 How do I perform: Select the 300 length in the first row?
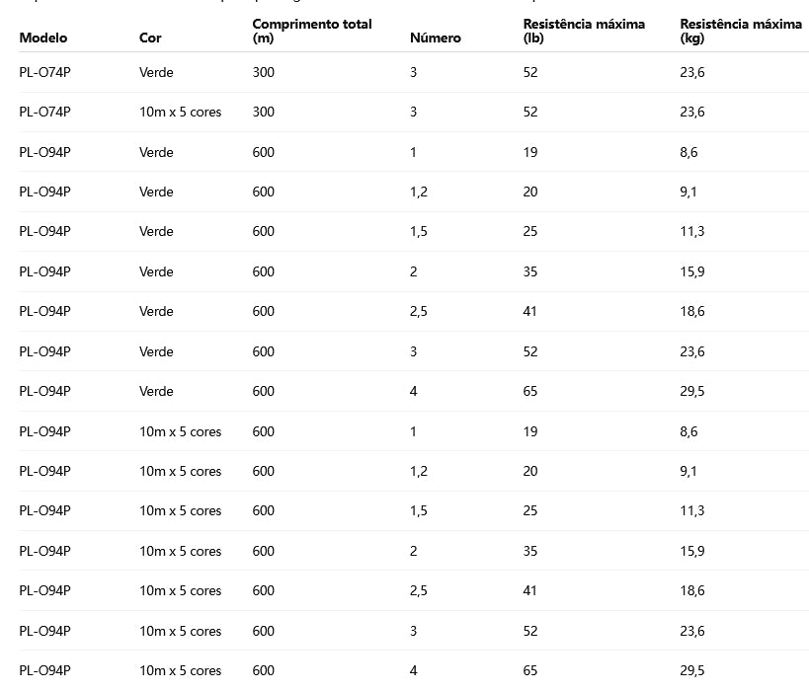pos(263,72)
